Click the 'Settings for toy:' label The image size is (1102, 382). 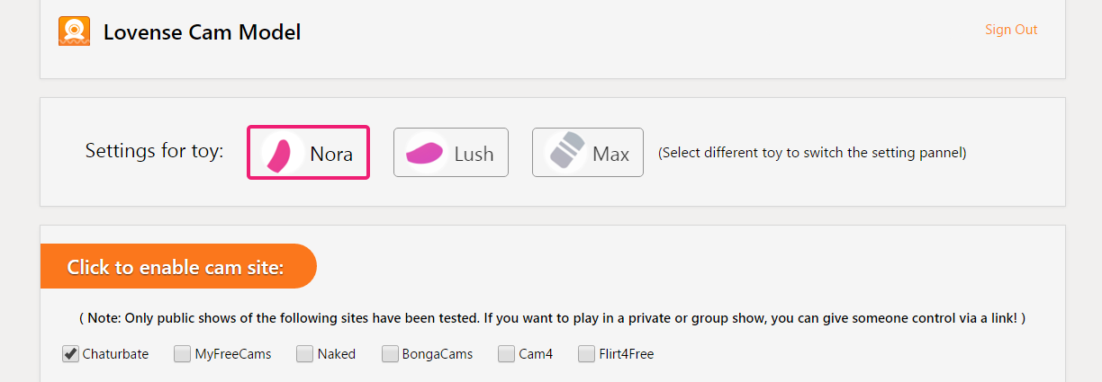[x=154, y=151]
